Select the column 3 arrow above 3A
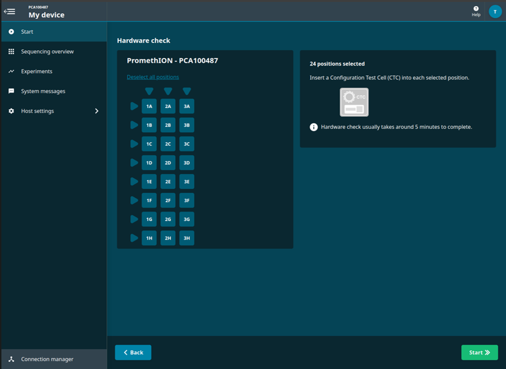Viewport: 506px width, 369px height. coord(187,91)
